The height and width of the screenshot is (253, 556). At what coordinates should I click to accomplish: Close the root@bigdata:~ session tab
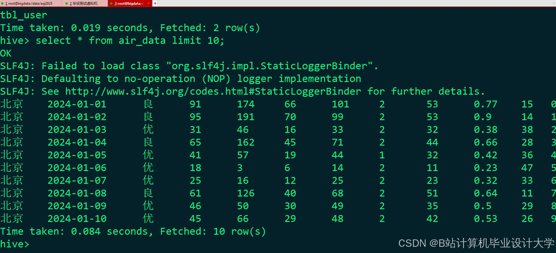coord(148,3)
